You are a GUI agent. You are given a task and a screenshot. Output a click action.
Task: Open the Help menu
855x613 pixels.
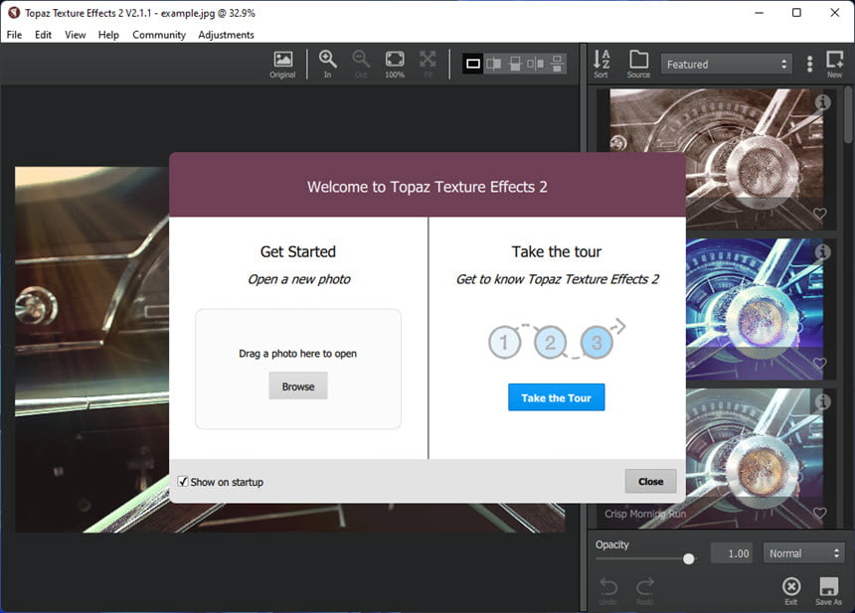(x=108, y=35)
